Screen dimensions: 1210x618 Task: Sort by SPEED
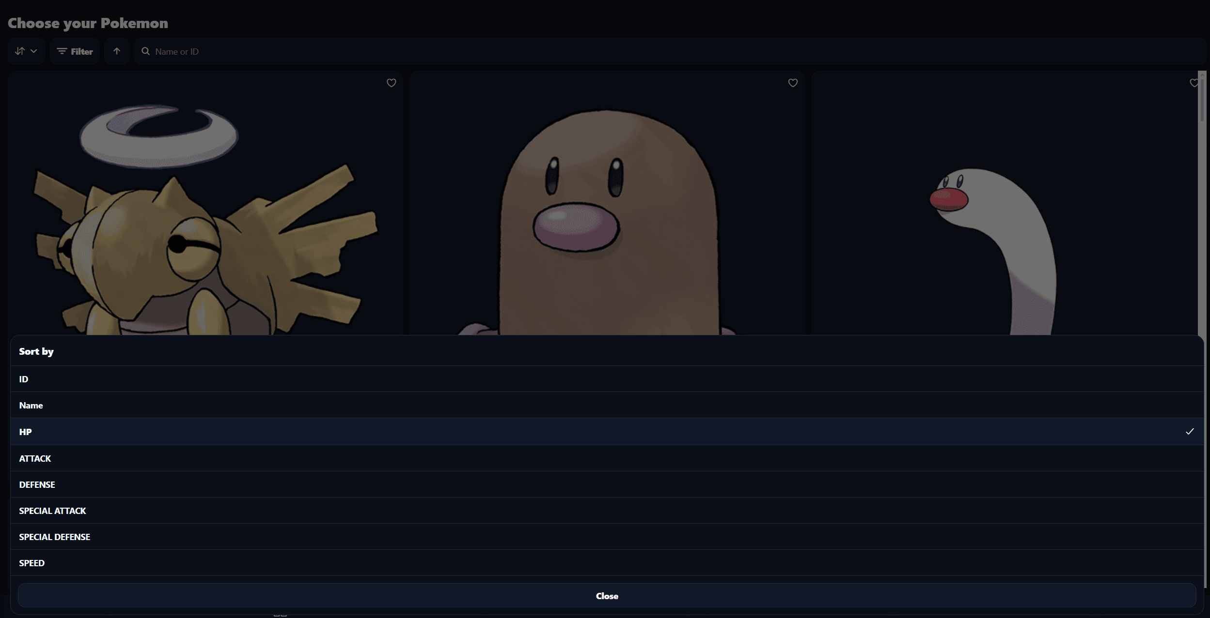pyautogui.click(x=607, y=563)
